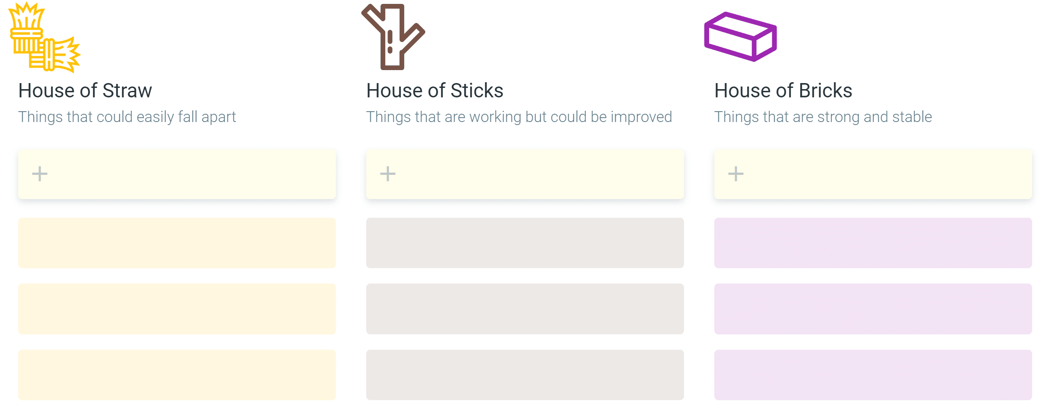The height and width of the screenshot is (408, 1052).
Task: Click the new card input under House of Straw
Action: pyautogui.click(x=177, y=174)
